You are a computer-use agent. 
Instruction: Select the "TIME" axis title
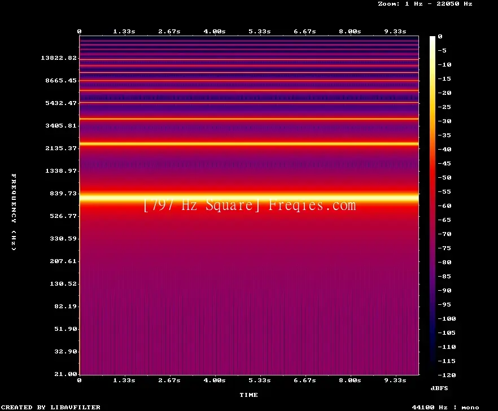(248, 395)
